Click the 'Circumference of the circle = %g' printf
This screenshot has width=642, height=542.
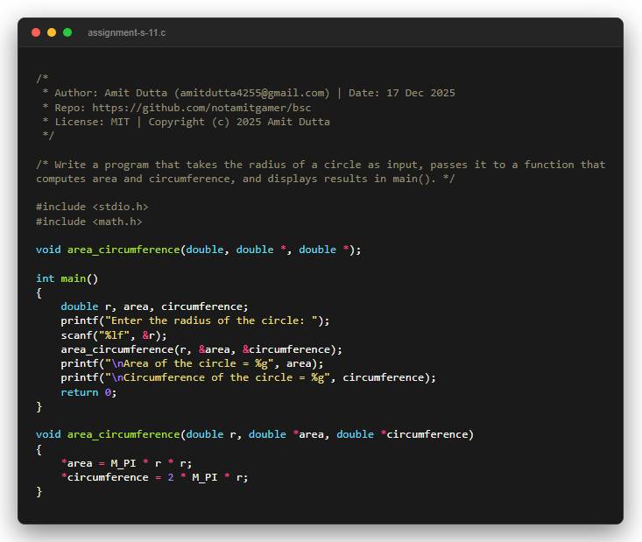coord(249,377)
